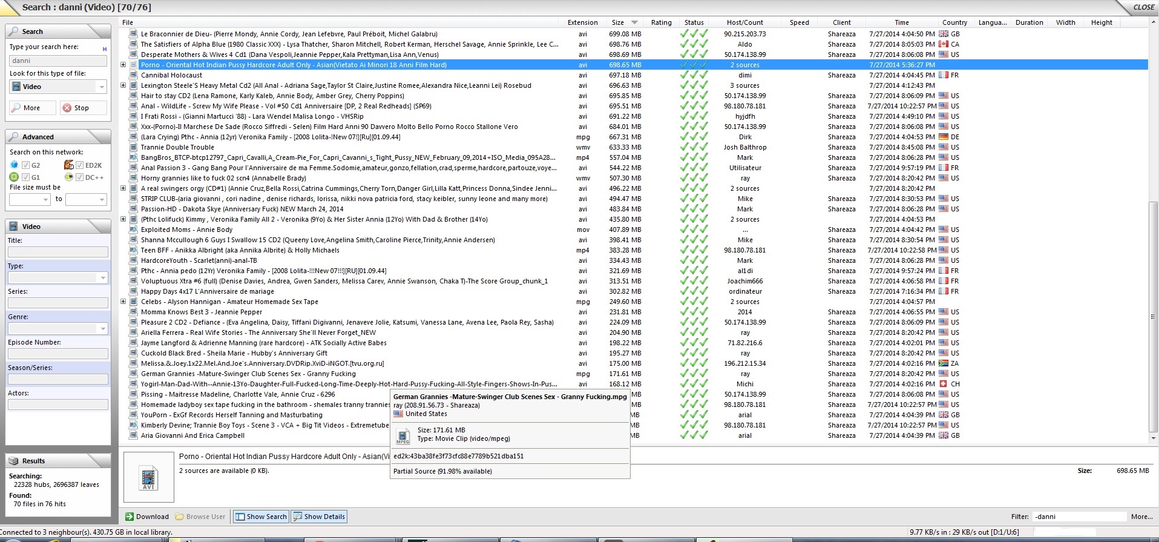Click the Search panel magnifier icon

point(14,31)
